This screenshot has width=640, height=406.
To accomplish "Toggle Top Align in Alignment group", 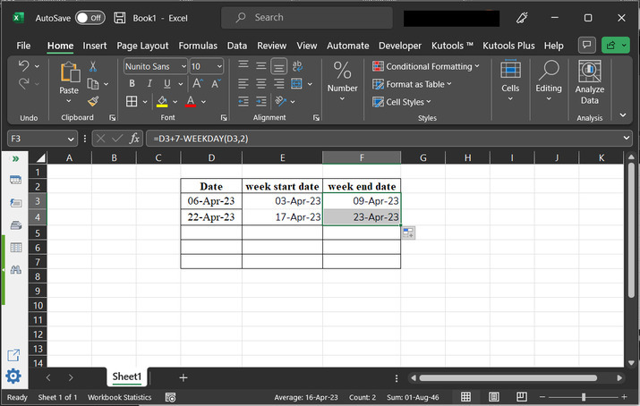I will [x=243, y=65].
